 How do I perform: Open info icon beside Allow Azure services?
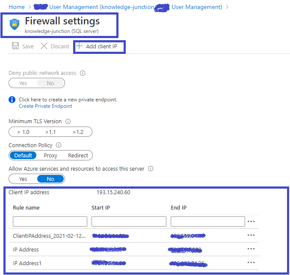(151, 169)
